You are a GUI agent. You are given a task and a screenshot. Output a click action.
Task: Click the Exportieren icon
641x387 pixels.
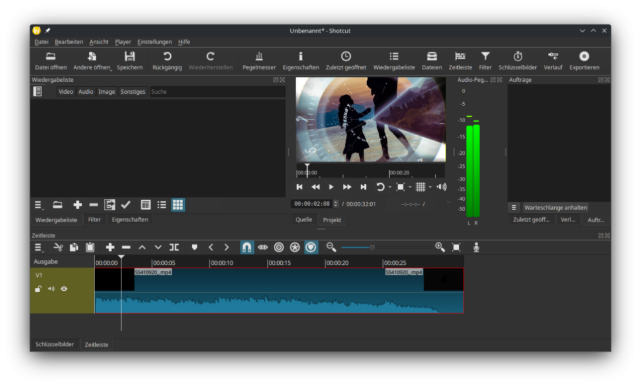pyautogui.click(x=584, y=61)
